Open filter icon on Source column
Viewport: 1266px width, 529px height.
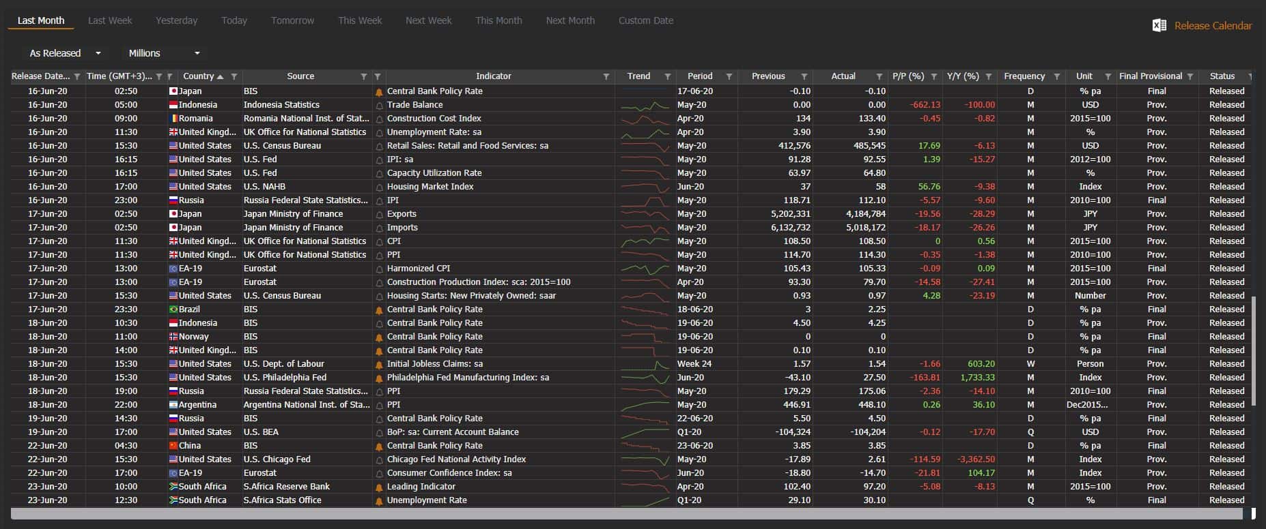364,76
